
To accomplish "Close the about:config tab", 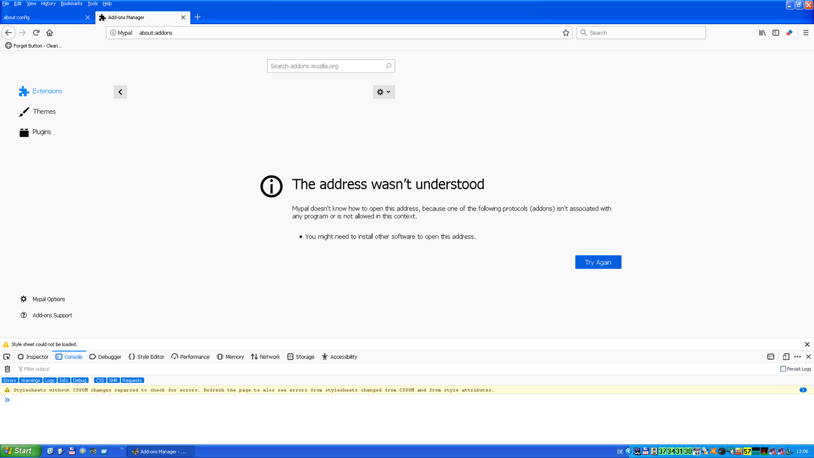I will point(88,17).
